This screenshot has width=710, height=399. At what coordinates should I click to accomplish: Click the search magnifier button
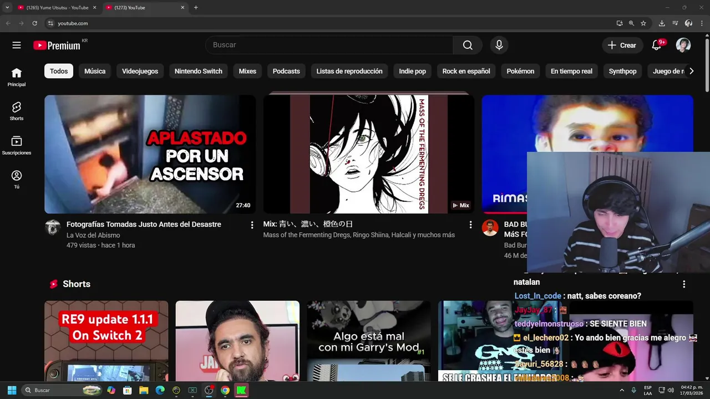[468, 45]
